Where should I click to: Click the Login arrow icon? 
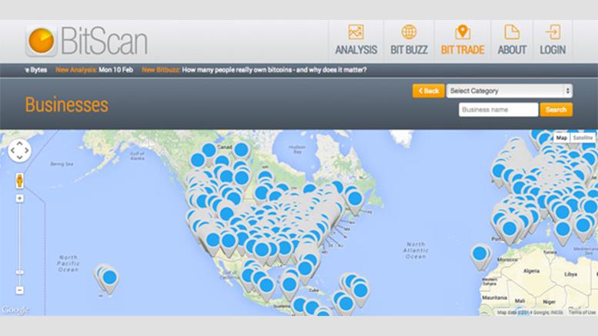[x=553, y=32]
